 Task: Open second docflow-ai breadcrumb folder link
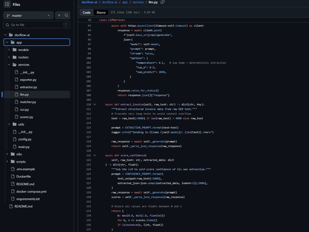110,2
